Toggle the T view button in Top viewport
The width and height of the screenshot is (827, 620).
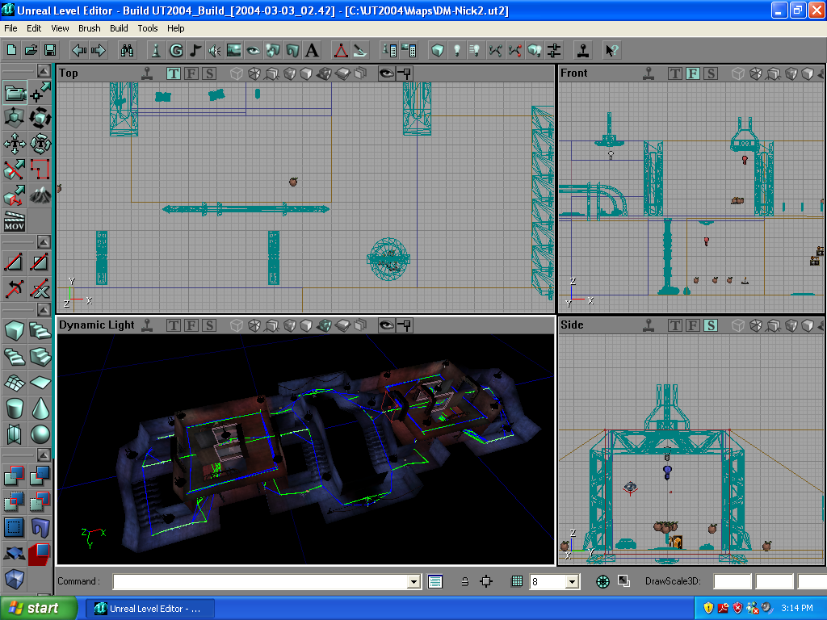[x=174, y=73]
